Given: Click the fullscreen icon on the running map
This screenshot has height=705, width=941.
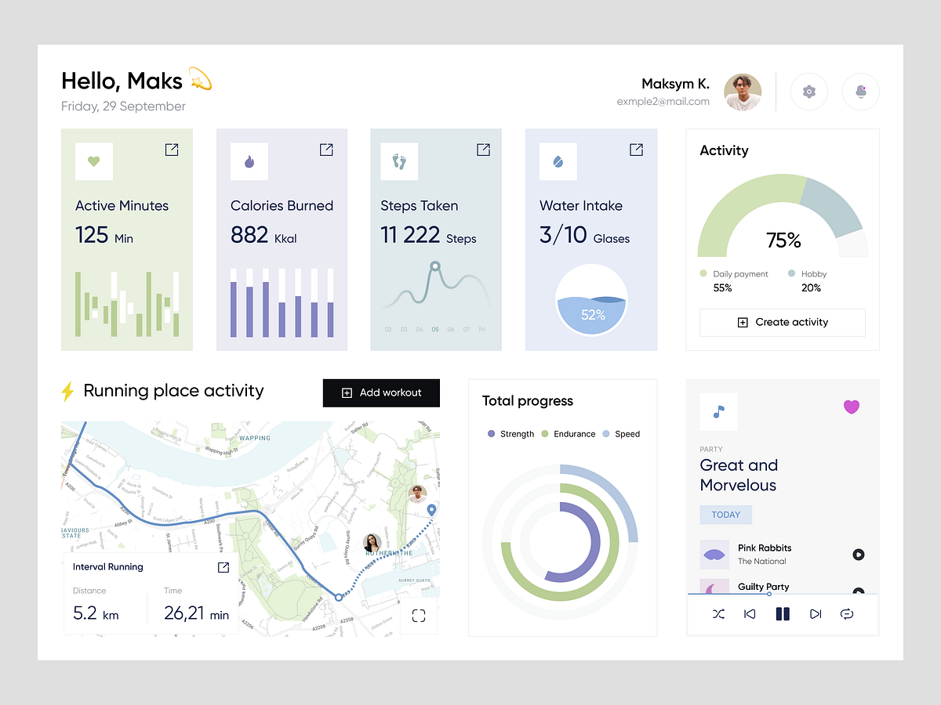Looking at the screenshot, I should point(419,616).
